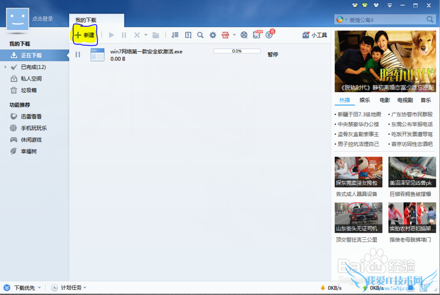Open news link 广东协警市民群殴

[412, 115]
